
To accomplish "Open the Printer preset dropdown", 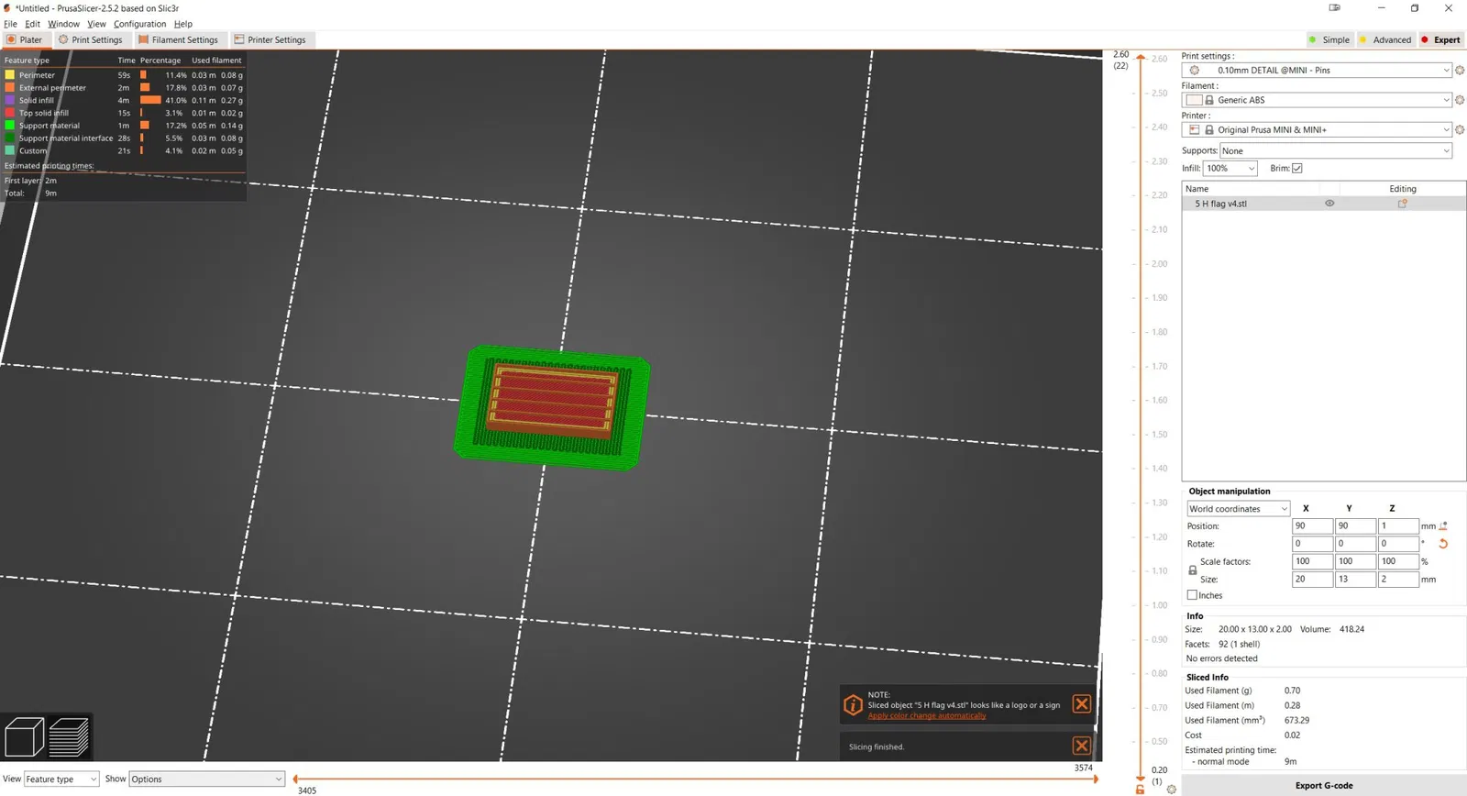I will pos(1317,130).
